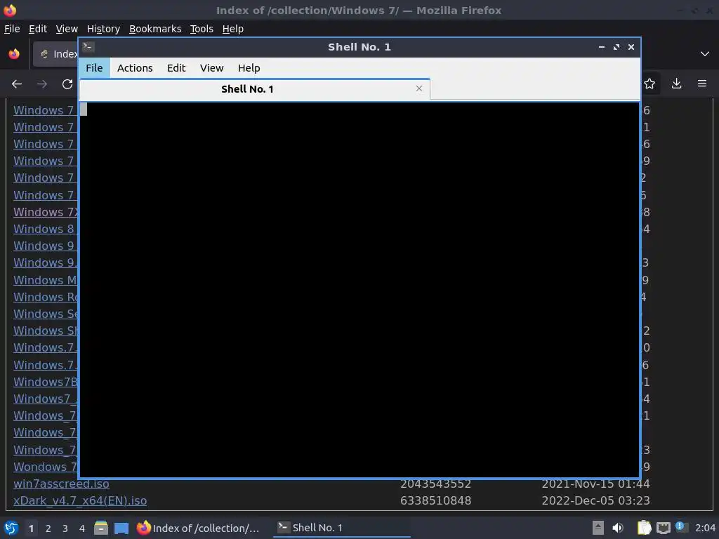
Task: Open the update notification tray icon
Action: 681,527
